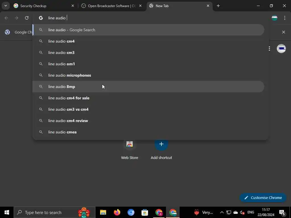
Task: Open the Chrome three-dot menu
Action: (285, 18)
